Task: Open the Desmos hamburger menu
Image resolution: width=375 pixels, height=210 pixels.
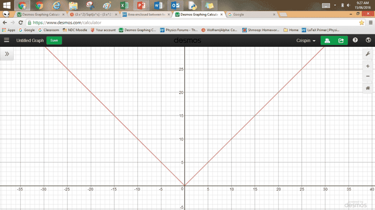Action: tap(7, 40)
